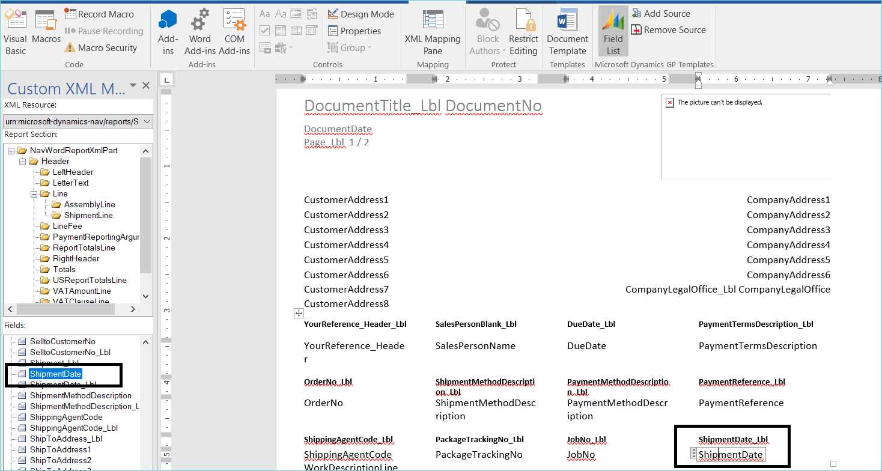Select ShipToAddress_Lbl field

[66, 439]
